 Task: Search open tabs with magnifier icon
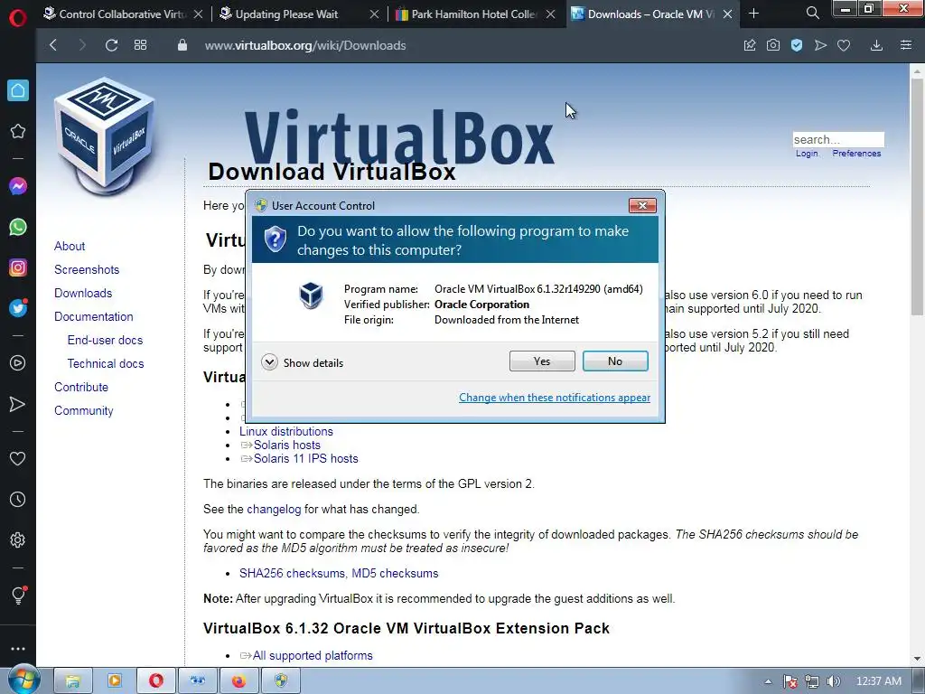click(812, 13)
